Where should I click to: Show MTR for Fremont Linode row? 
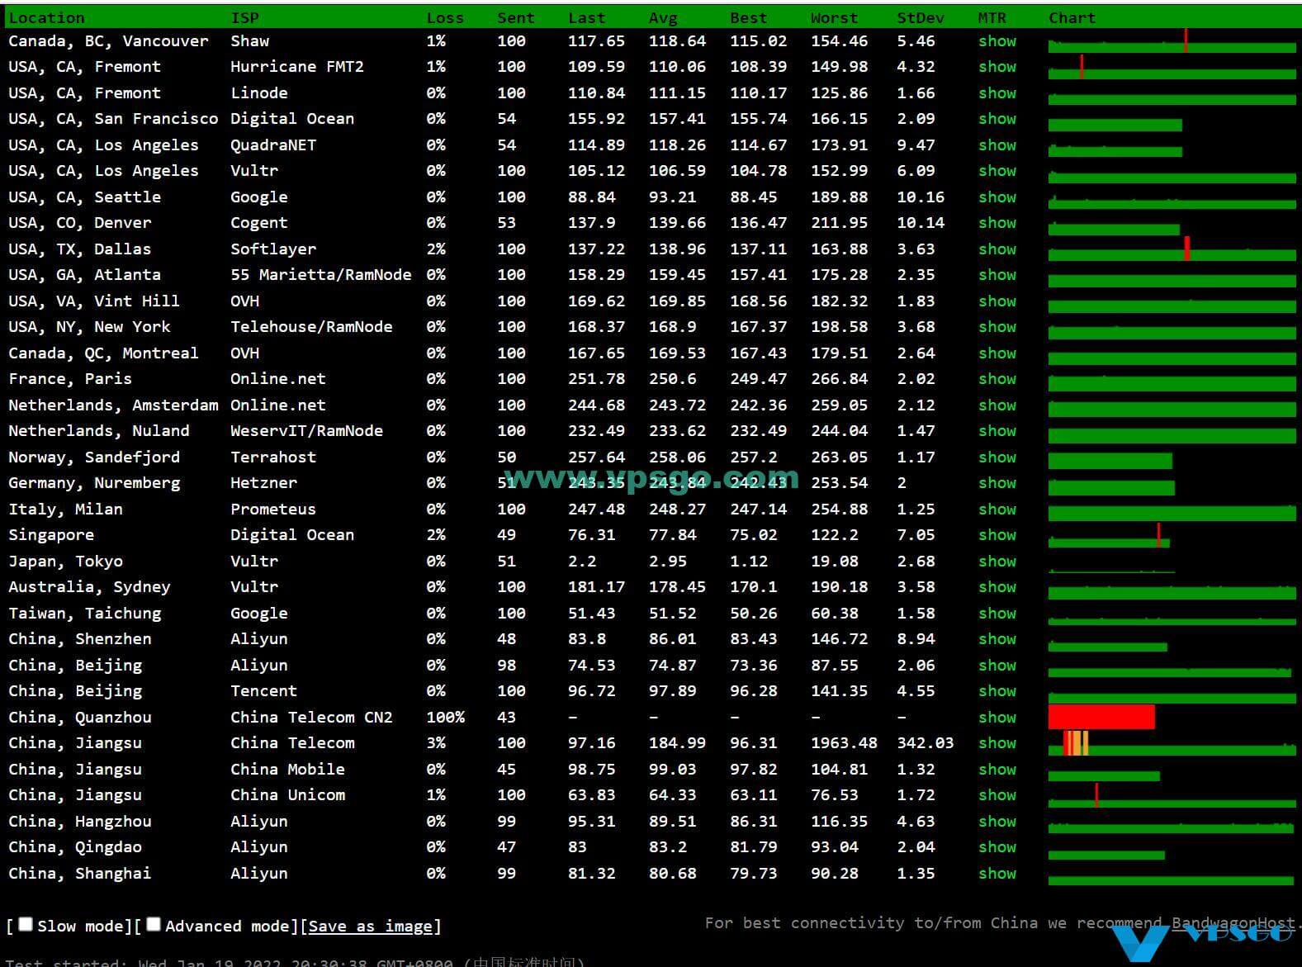click(x=997, y=93)
